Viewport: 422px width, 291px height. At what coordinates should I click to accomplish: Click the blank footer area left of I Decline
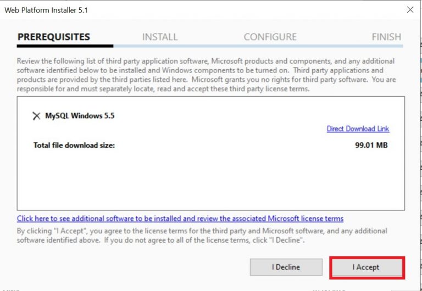tap(126, 267)
